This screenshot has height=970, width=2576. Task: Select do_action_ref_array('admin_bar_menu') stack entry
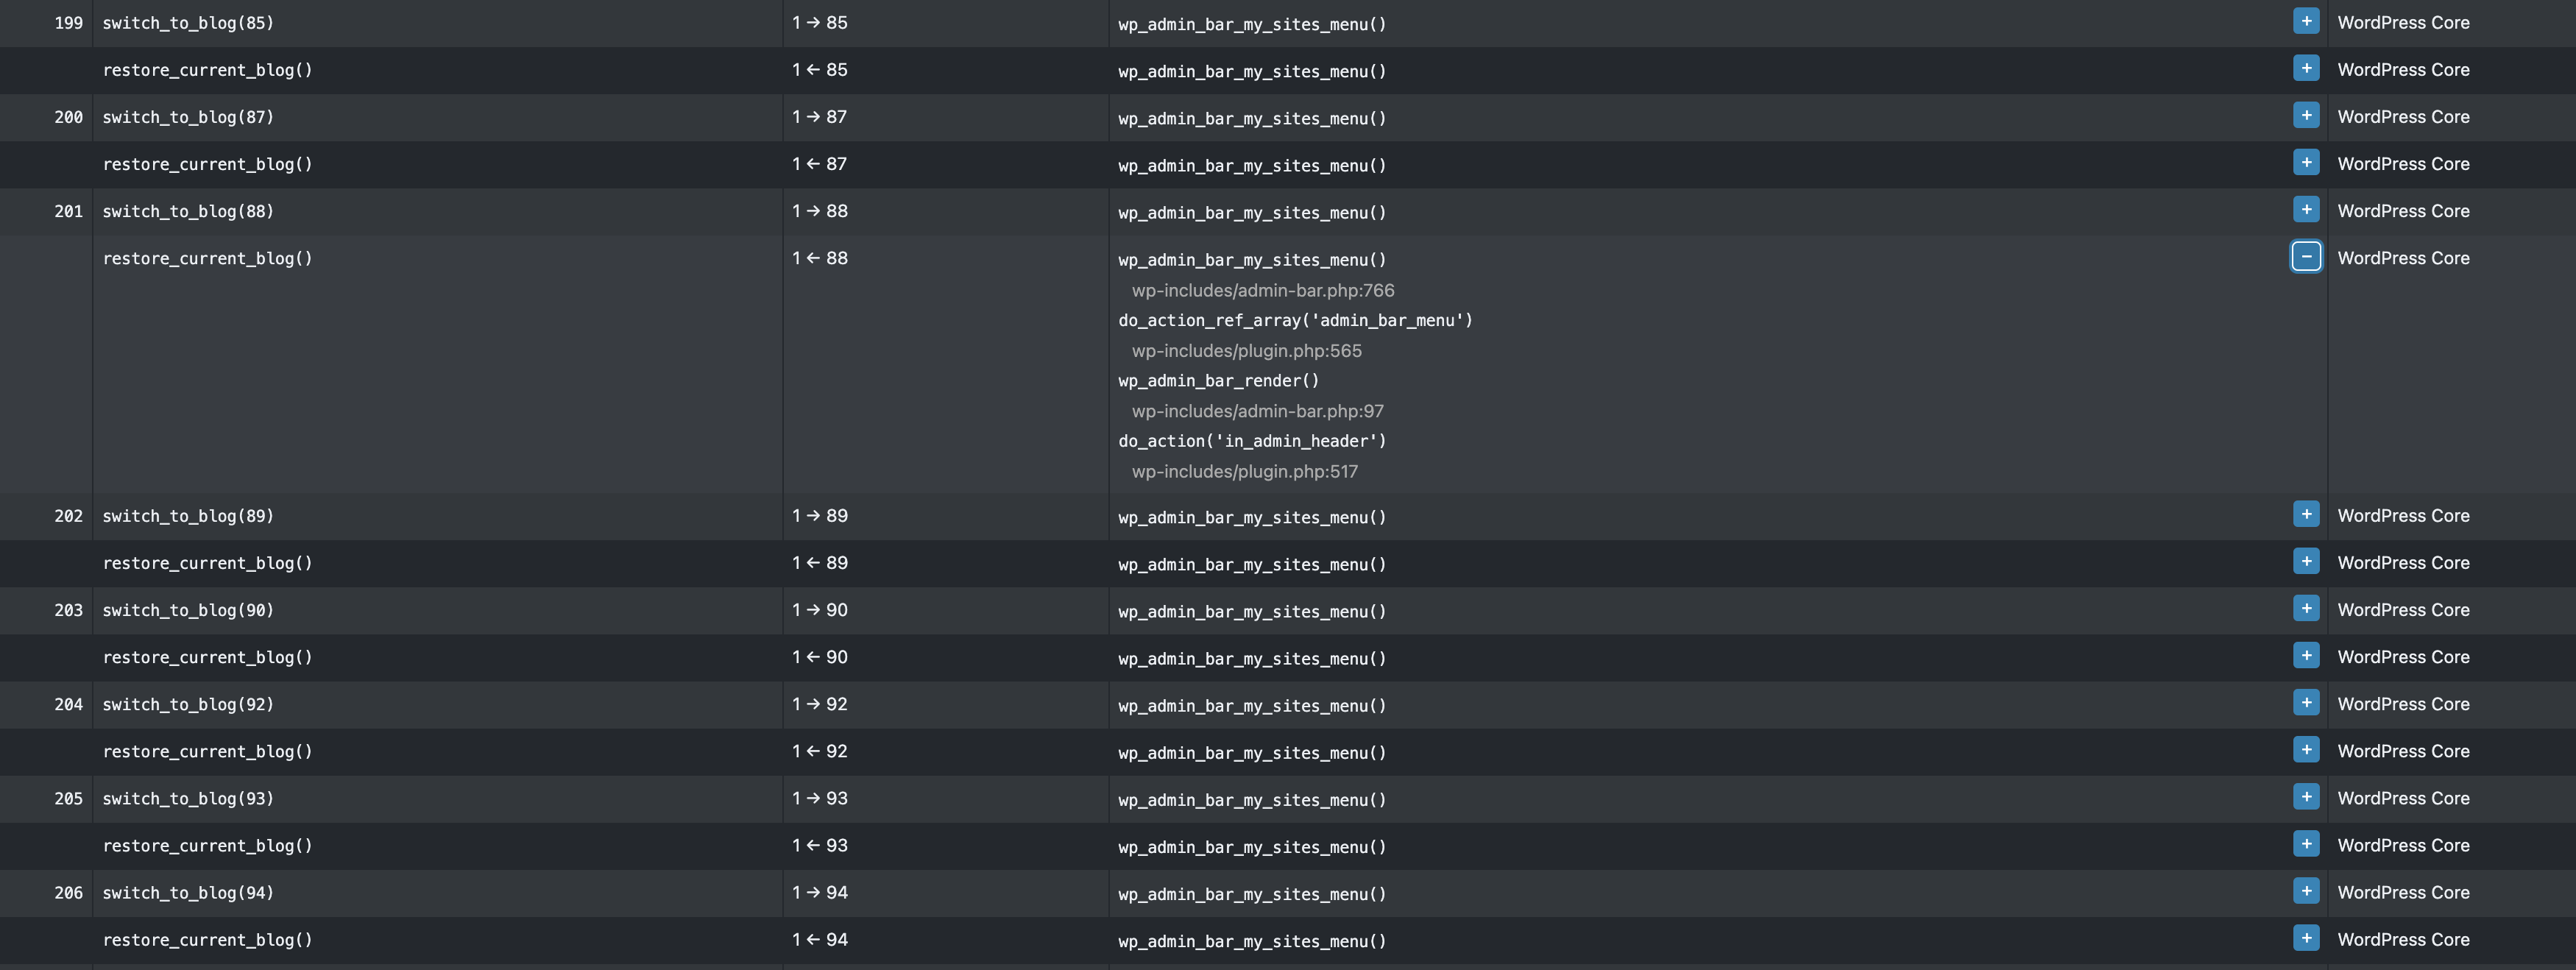(1295, 321)
